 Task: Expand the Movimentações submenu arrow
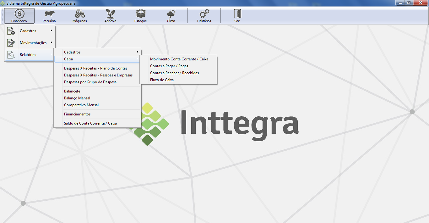tap(51, 42)
